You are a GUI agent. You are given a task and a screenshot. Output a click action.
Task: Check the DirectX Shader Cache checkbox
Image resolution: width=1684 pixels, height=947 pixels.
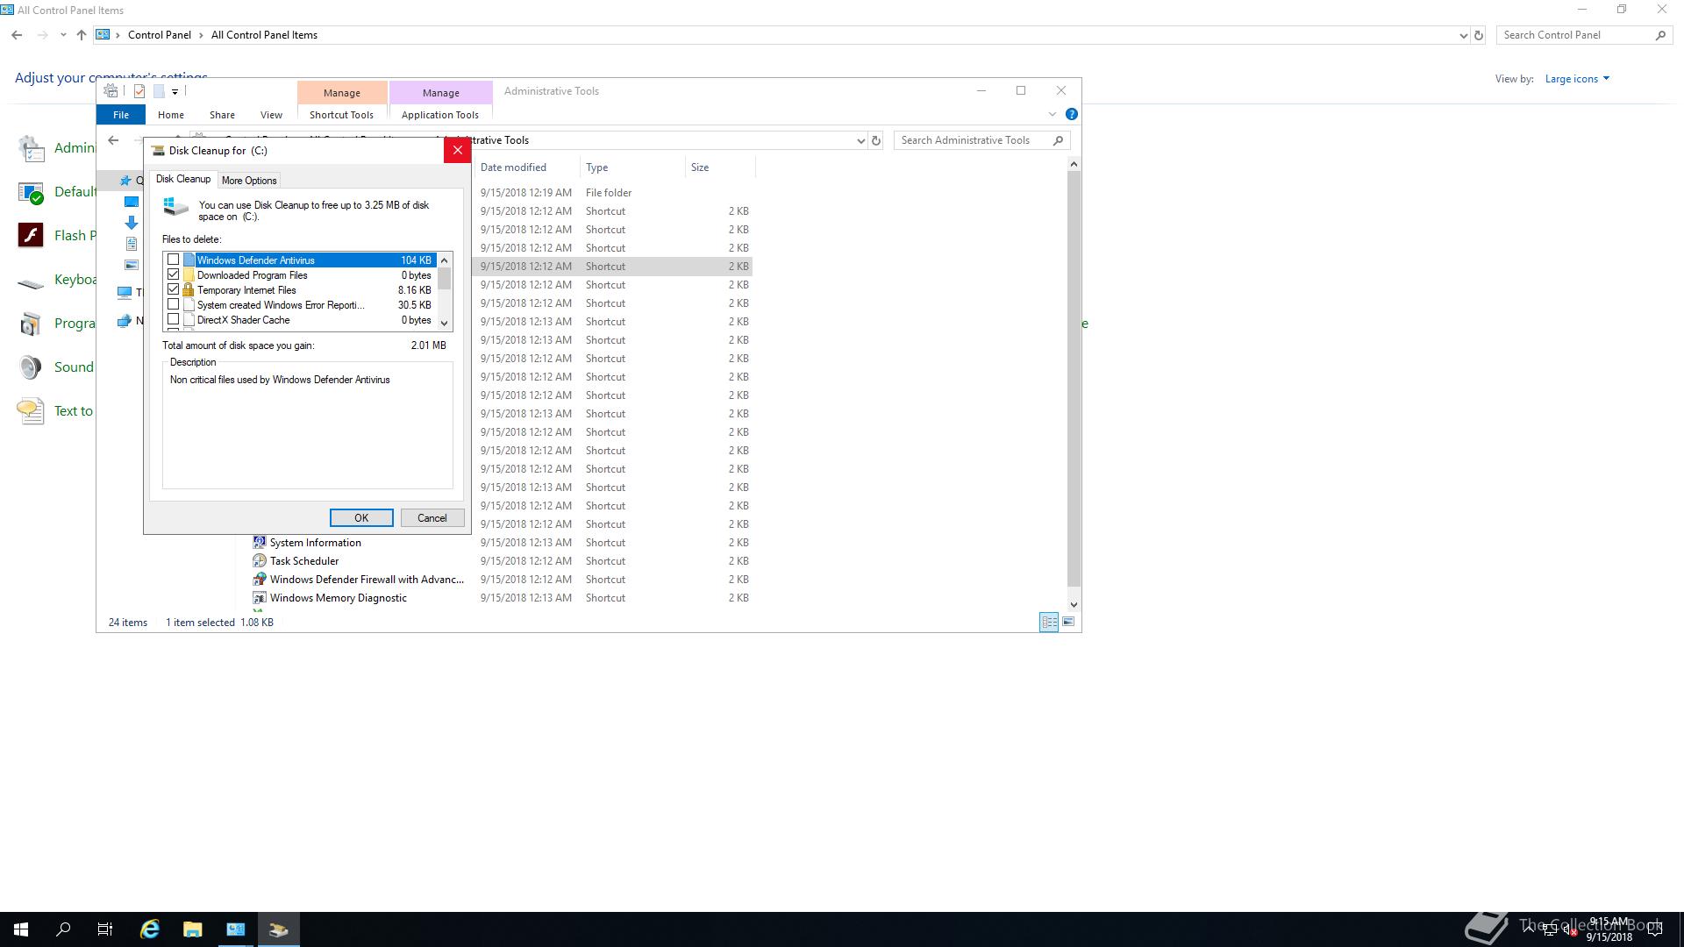(x=173, y=319)
